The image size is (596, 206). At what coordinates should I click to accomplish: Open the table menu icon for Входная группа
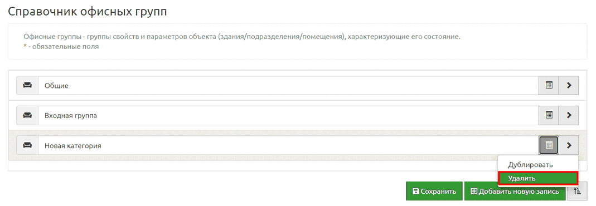pos(549,115)
